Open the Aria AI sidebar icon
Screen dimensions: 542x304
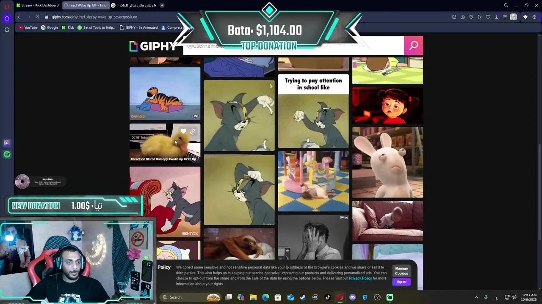(x=7, y=143)
